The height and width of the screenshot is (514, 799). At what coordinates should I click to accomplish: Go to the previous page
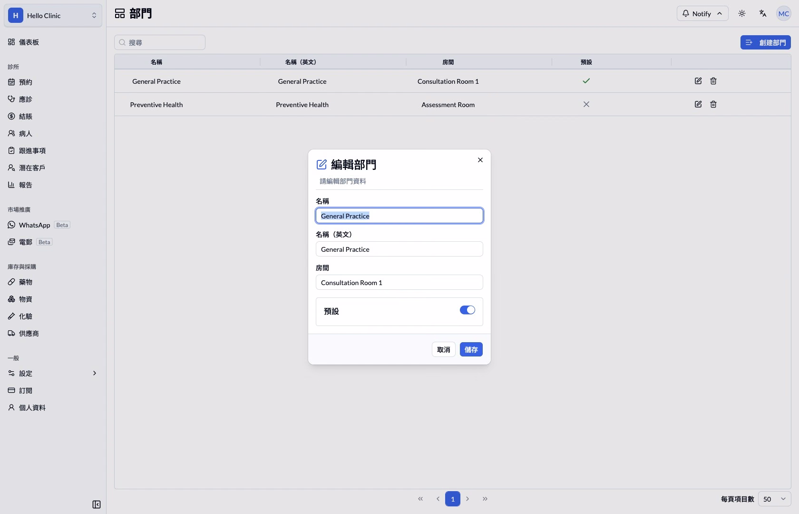438,499
